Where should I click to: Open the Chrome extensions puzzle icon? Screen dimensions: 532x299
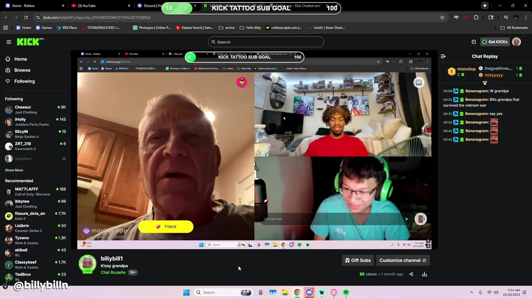[476, 17]
